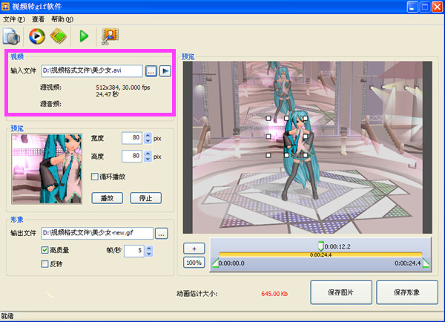Decrease the 帧/秒 value with down arrow
This screenshot has width=445, height=322.
149,254
